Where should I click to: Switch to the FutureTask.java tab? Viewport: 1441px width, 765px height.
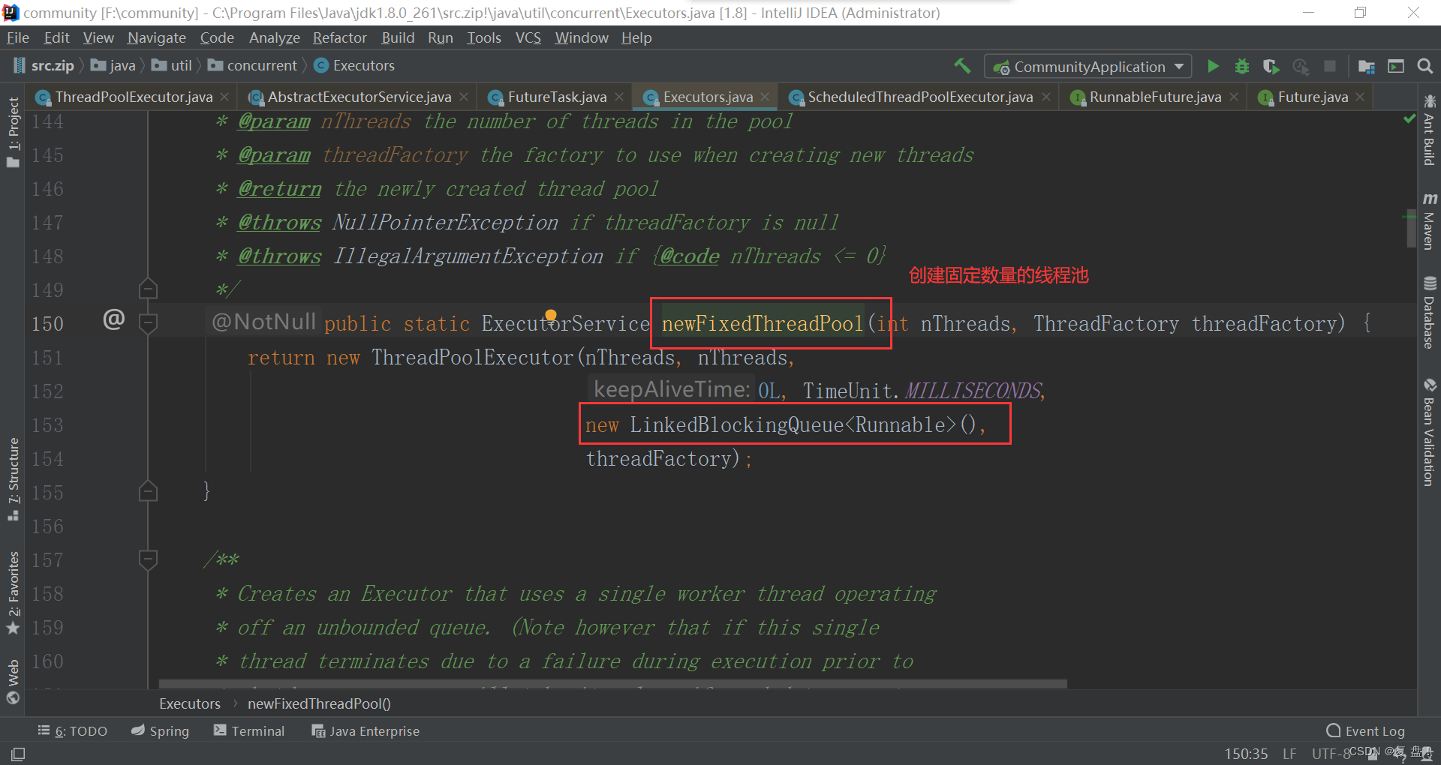pos(557,97)
